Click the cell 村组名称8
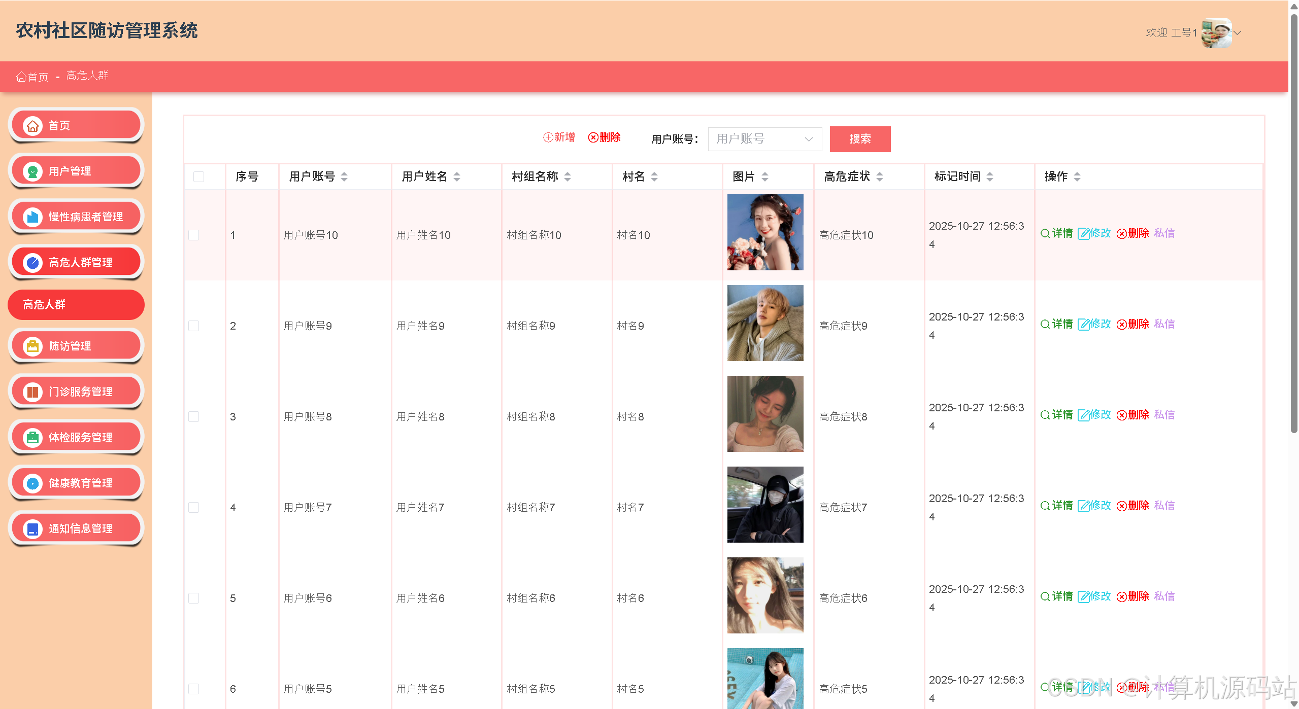 [x=530, y=416]
